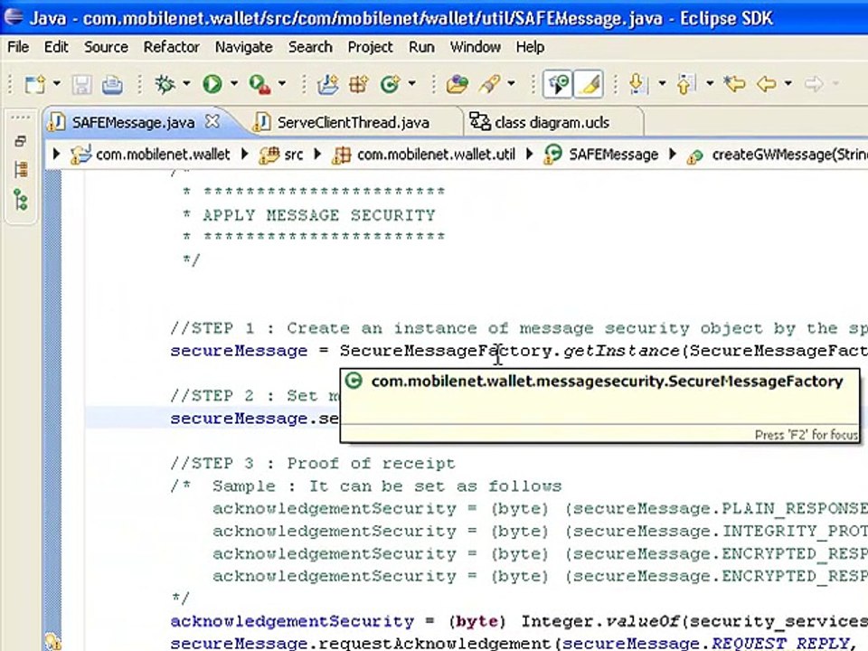Open the Refactor menu

tap(171, 47)
